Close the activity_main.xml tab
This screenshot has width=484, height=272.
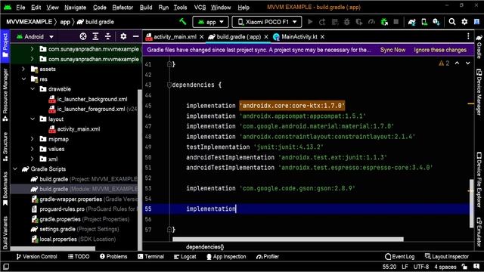pyautogui.click(x=202, y=37)
